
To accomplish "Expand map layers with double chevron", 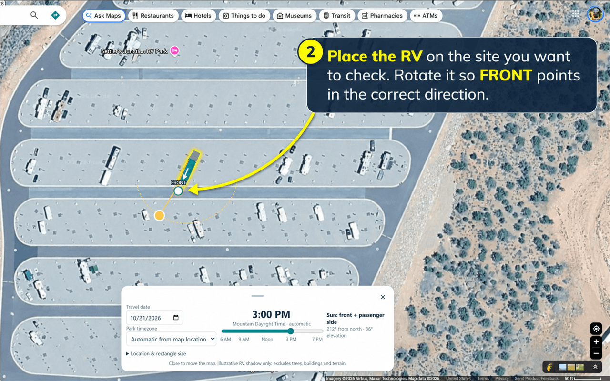I will pos(595,367).
